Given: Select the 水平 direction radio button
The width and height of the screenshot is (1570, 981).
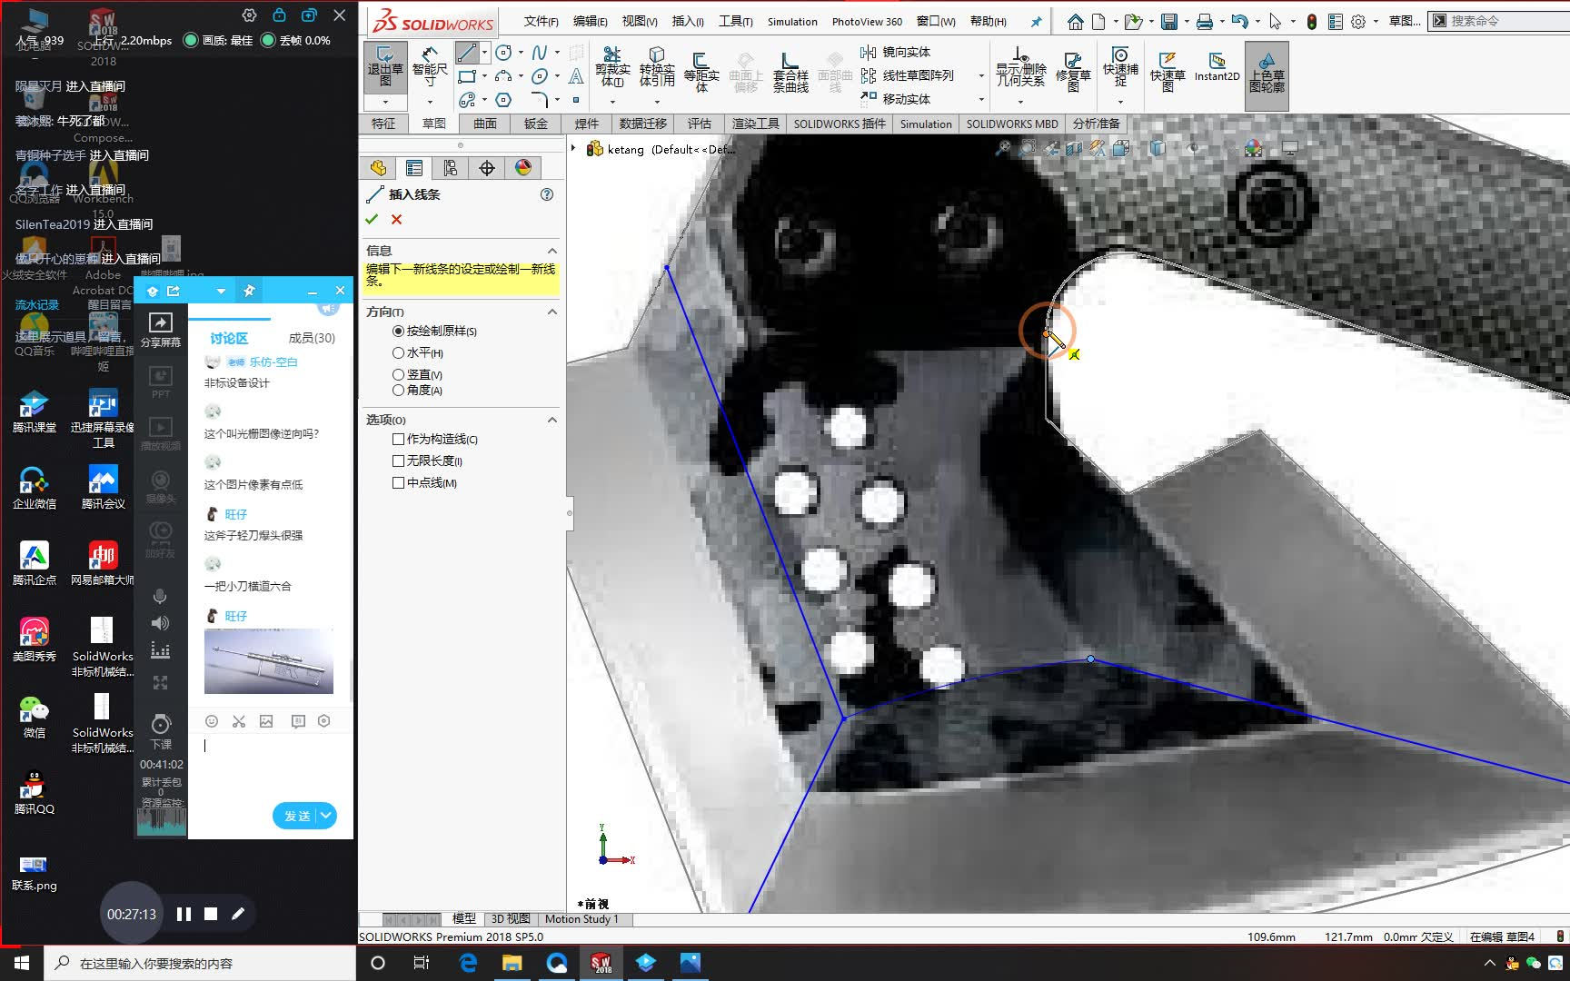Looking at the screenshot, I should (x=397, y=352).
